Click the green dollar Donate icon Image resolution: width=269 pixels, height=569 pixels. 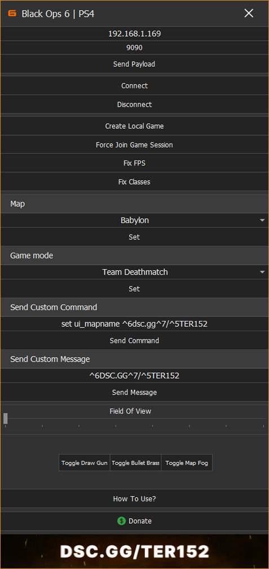(121, 521)
